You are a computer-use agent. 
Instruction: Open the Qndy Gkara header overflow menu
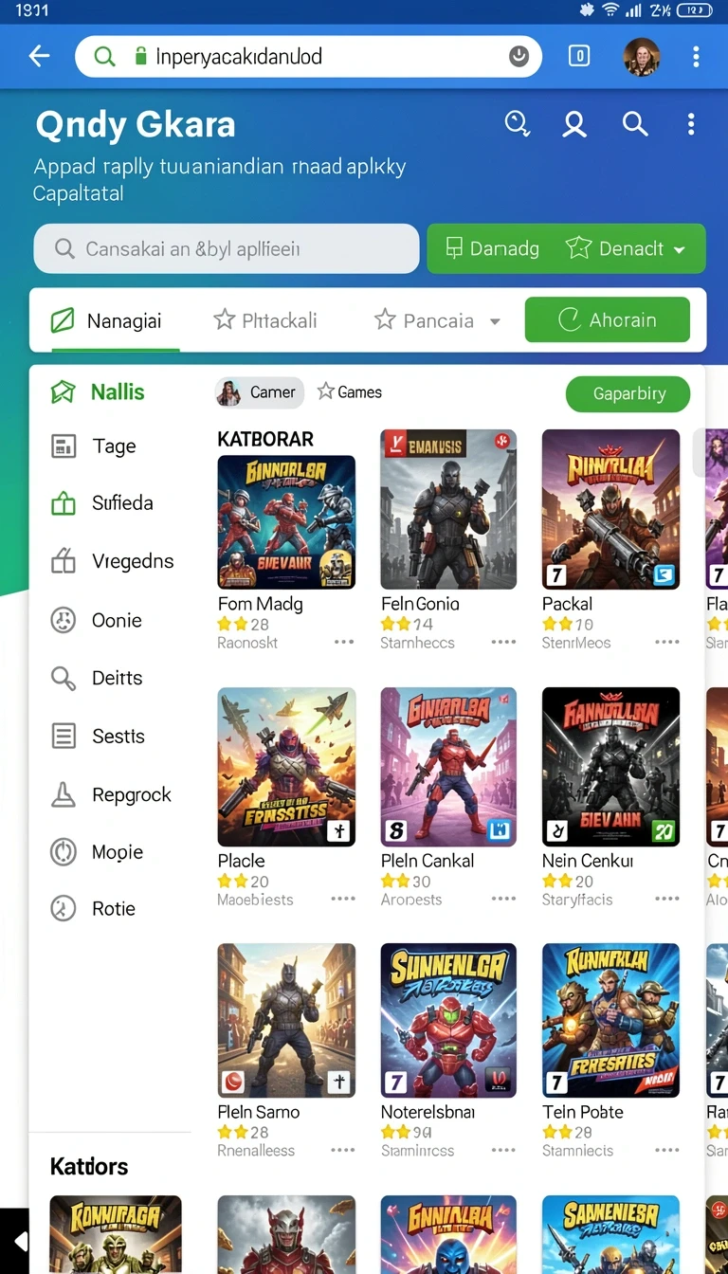(691, 124)
